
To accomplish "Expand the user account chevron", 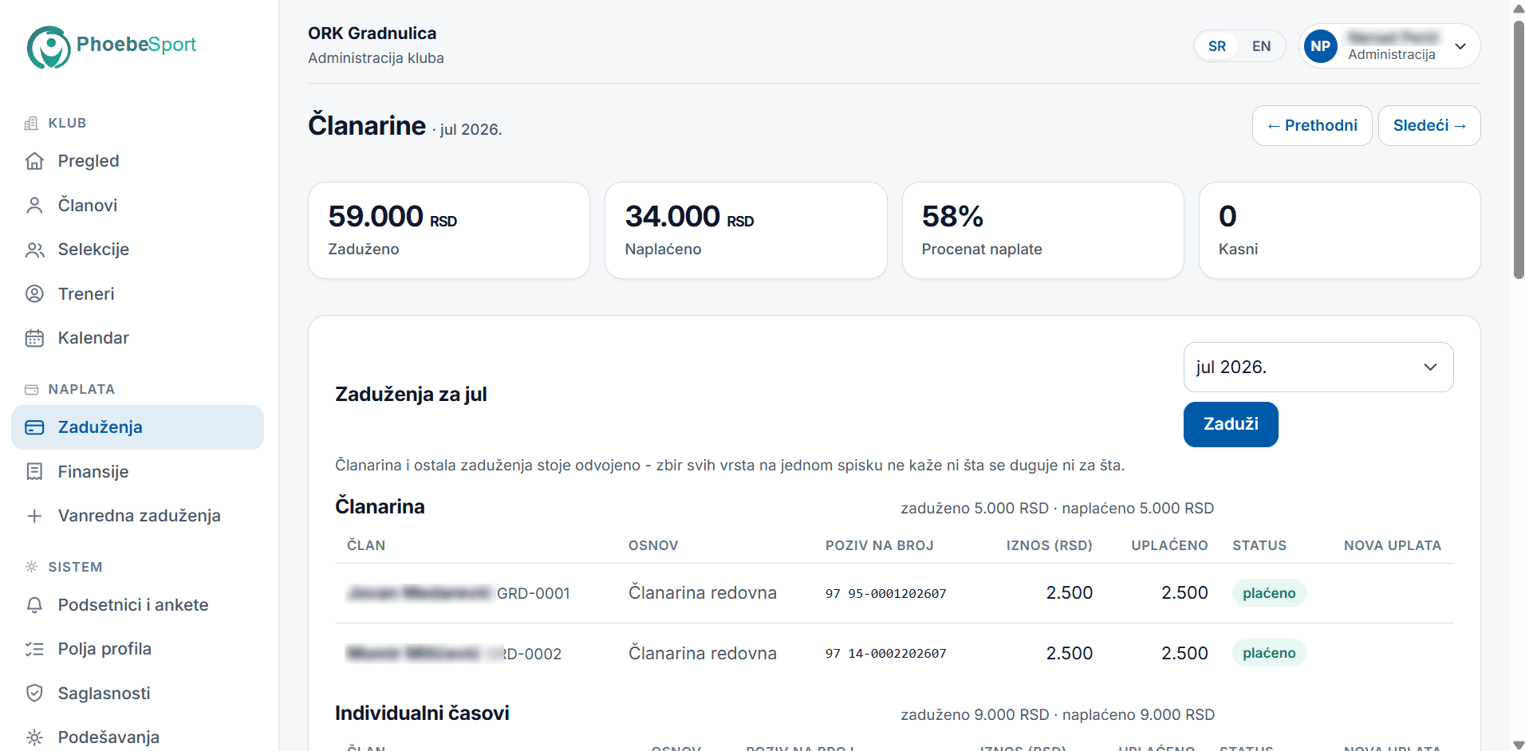I will [x=1460, y=46].
